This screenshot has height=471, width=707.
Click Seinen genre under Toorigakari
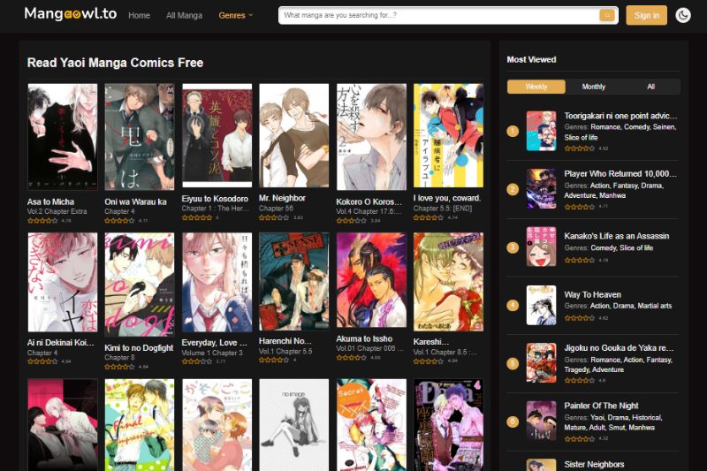coord(664,127)
